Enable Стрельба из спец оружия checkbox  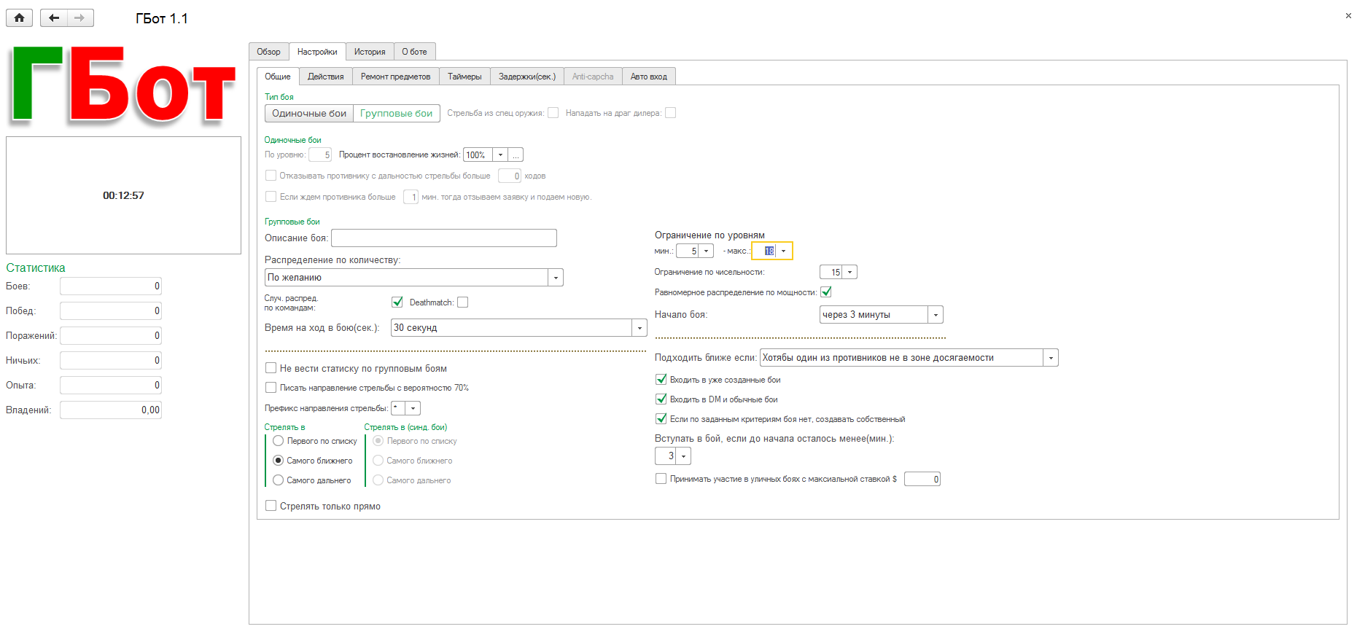click(553, 113)
